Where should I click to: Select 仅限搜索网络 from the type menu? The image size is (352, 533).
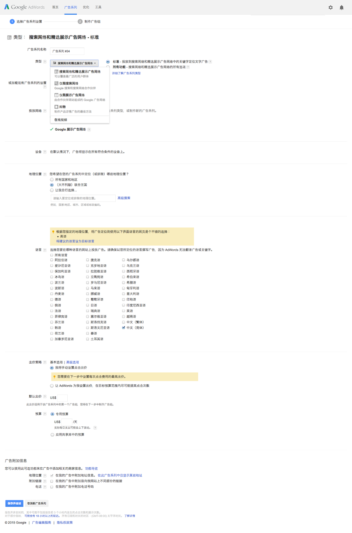coord(80,85)
